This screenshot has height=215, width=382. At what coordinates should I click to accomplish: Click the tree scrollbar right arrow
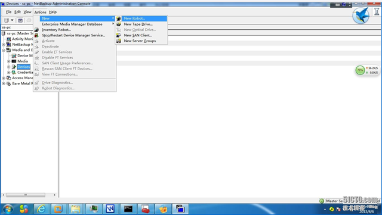(x=54, y=195)
